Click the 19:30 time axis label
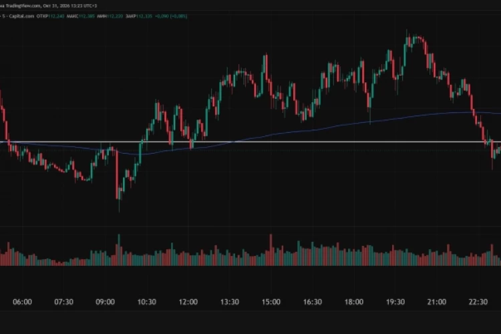This screenshot has height=334, width=501. (395, 302)
